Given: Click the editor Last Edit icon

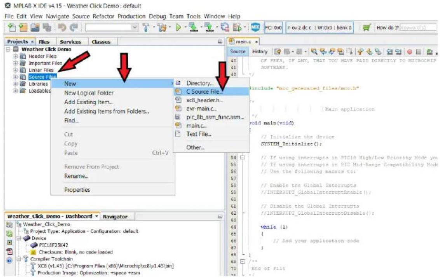Looking at the screenshot, I should coord(278,52).
